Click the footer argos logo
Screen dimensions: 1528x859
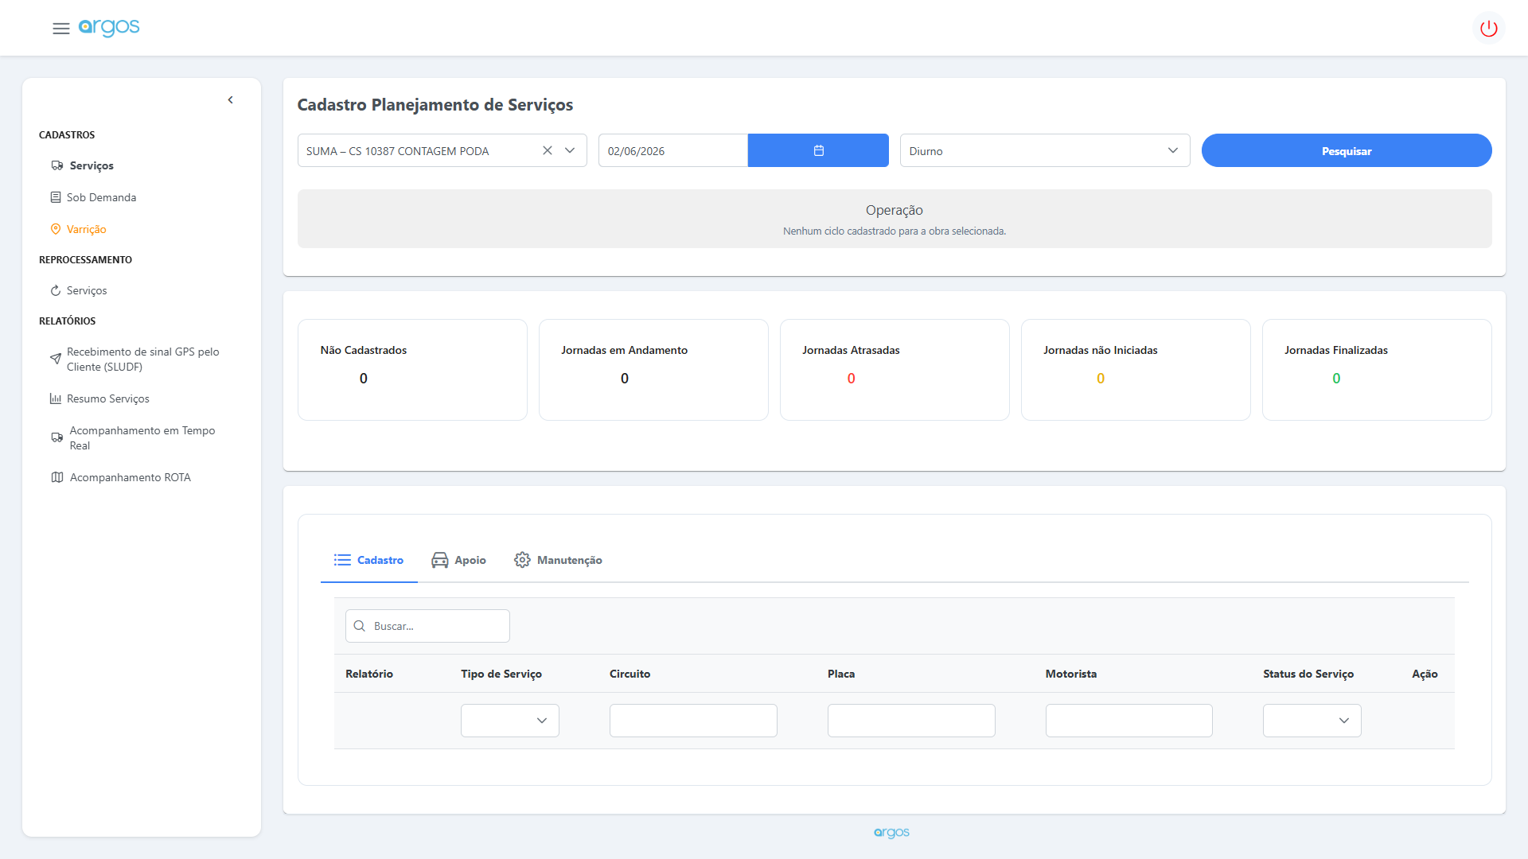pos(891,832)
